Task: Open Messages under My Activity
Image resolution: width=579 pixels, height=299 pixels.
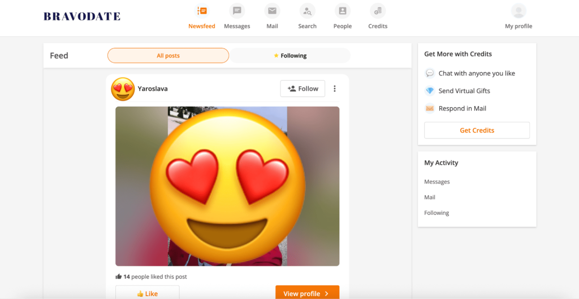Action: click(x=437, y=182)
